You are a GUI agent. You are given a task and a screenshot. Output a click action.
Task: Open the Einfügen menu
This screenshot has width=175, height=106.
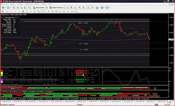pos(20,4)
